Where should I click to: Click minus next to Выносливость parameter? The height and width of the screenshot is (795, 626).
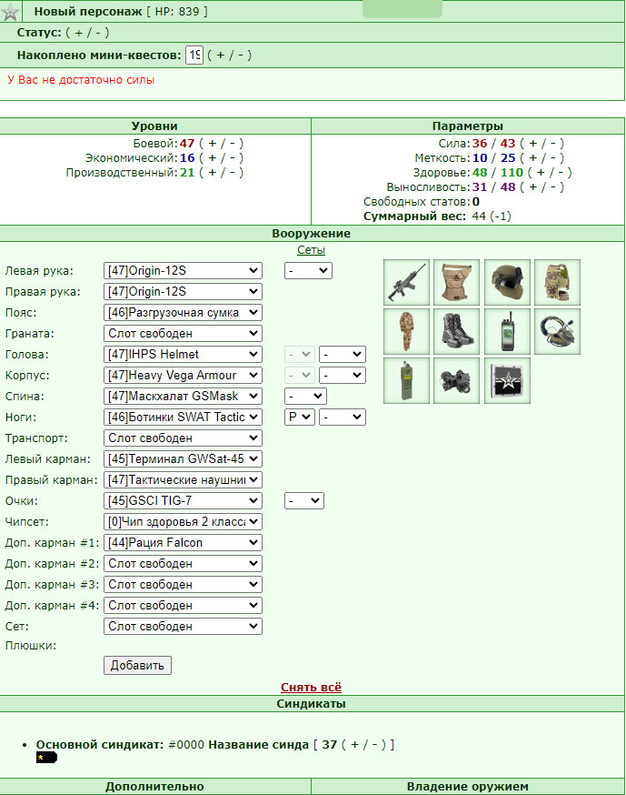[553, 187]
